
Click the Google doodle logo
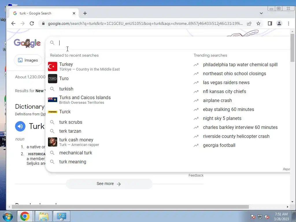coord(27,43)
